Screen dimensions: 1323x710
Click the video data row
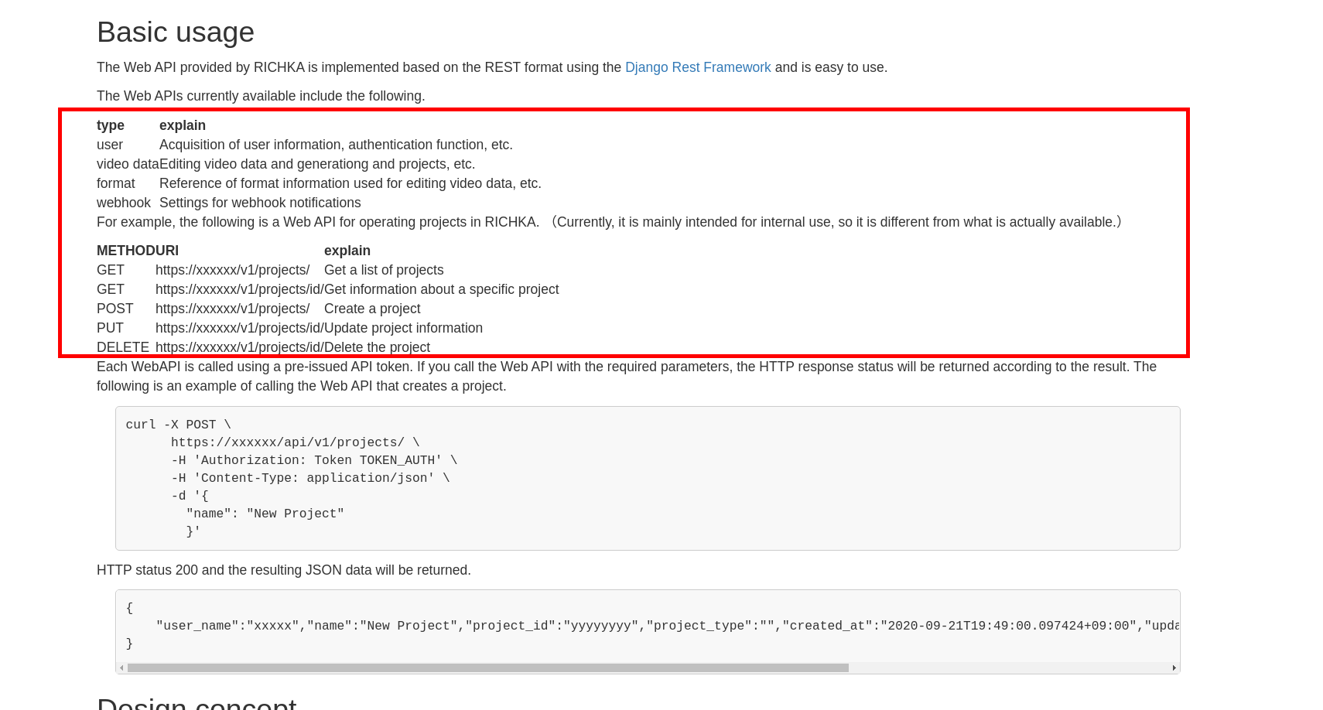coord(285,163)
